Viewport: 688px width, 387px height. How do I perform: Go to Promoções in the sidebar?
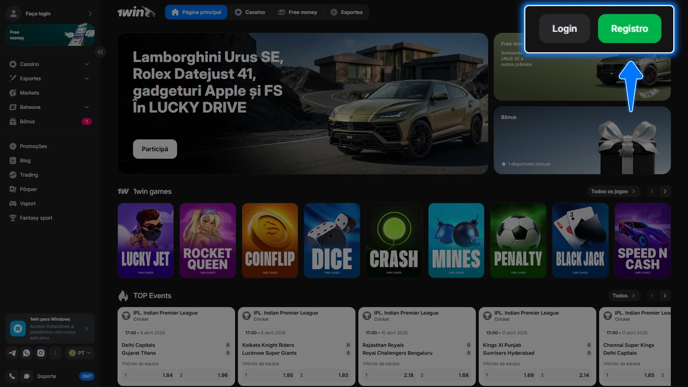coord(50,146)
